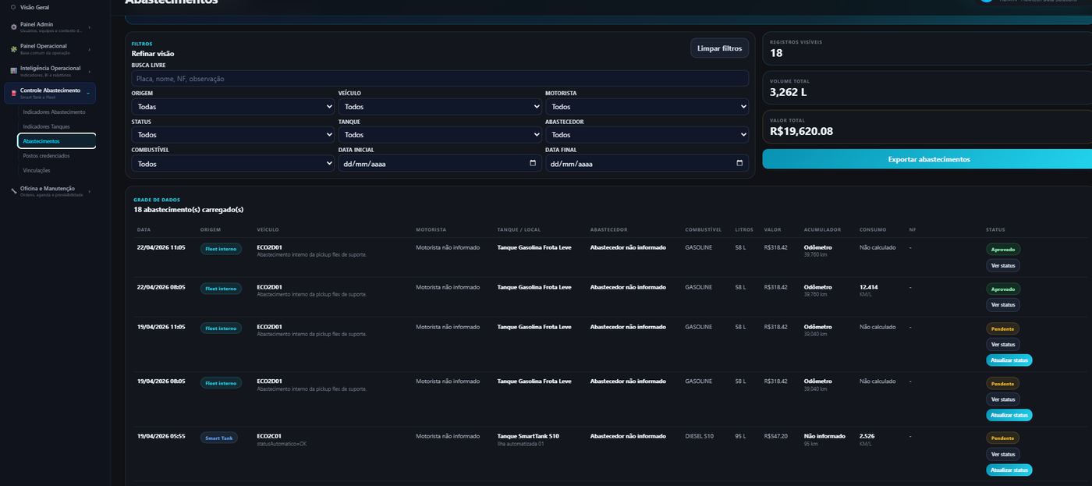Click Aprovado badge in 22/04/2026 11:05 row

(x=1002, y=250)
